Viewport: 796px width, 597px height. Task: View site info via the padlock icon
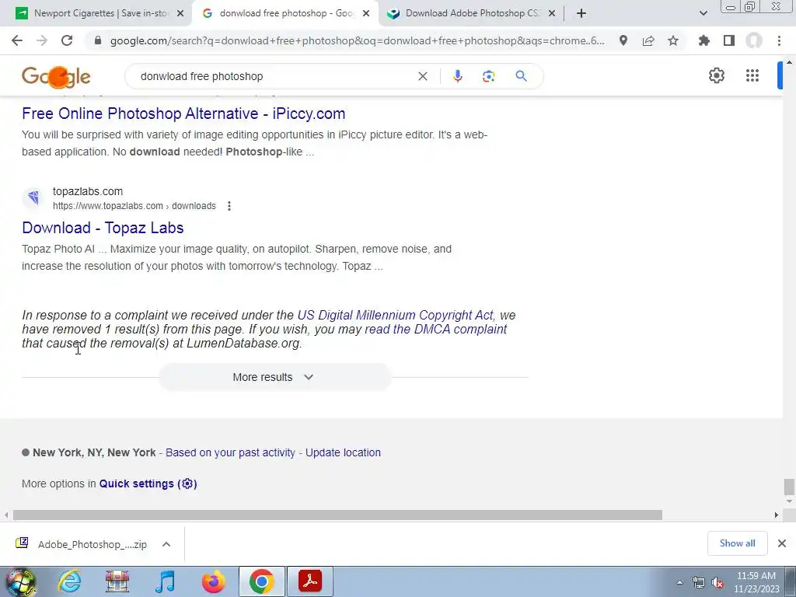(x=98, y=40)
